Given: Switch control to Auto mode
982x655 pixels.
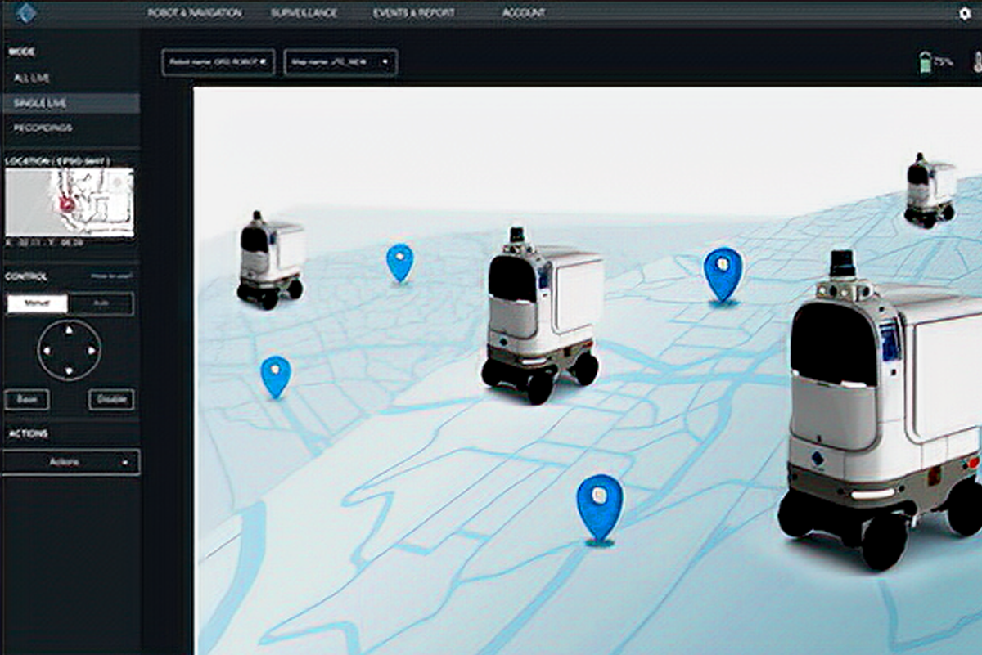Looking at the screenshot, I should click(101, 304).
